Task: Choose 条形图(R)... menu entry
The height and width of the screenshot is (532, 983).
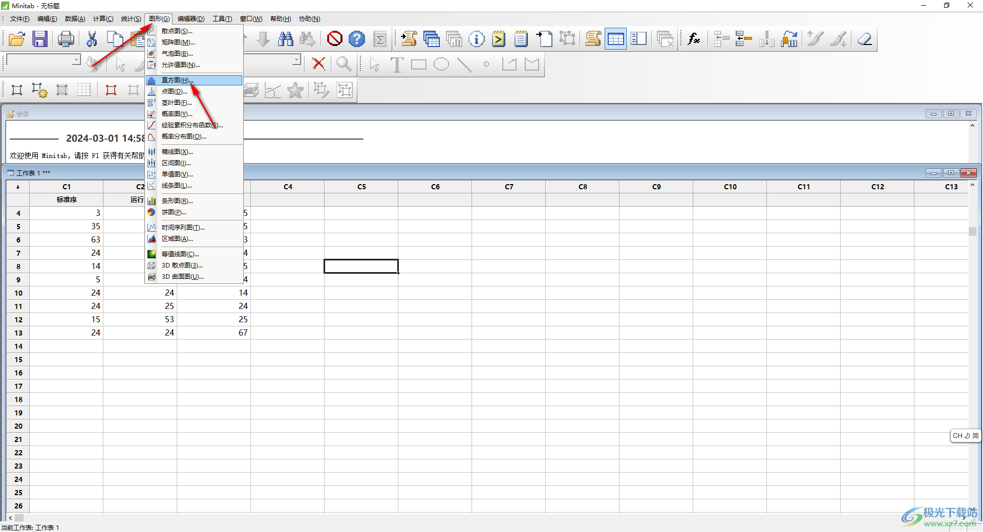Action: 194,201
